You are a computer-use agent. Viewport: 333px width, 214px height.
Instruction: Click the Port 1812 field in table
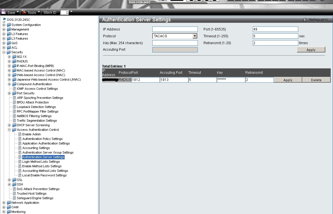pyautogui.click(x=145, y=80)
